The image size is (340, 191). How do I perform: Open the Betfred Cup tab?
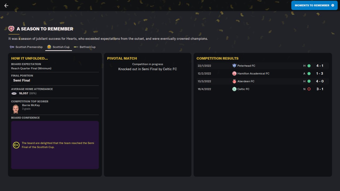(x=85, y=47)
